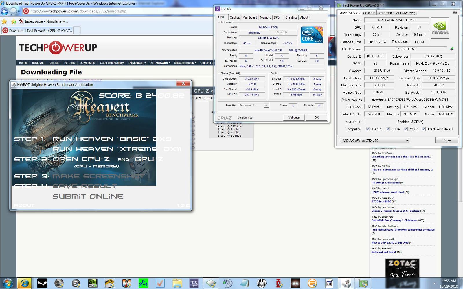The height and width of the screenshot is (289, 463).
Task: Open Internet Explorer from the taskbar
Action: (x=25, y=283)
